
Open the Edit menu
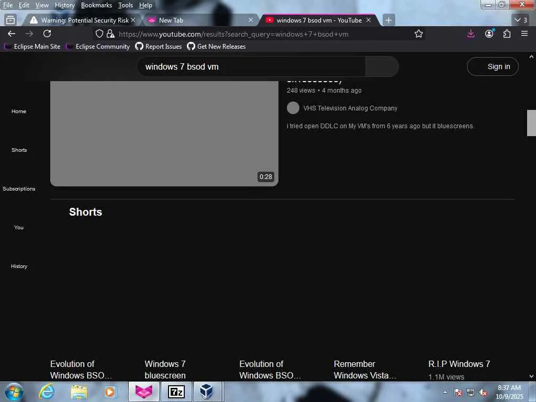pyautogui.click(x=24, y=5)
